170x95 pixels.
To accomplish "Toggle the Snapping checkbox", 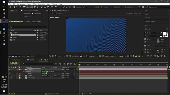I will pyautogui.click(x=74, y=7).
